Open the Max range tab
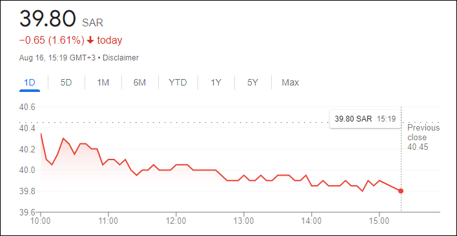The height and width of the screenshot is (236, 457). pos(290,83)
